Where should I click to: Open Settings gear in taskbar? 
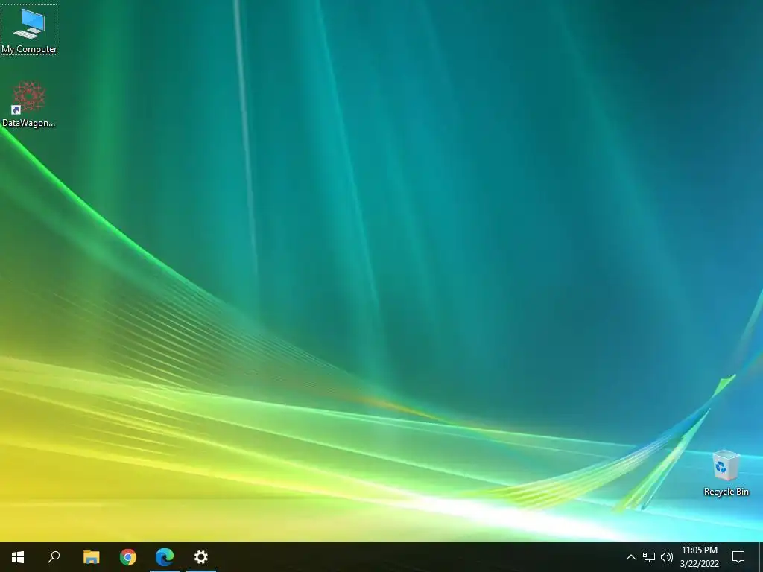click(201, 557)
